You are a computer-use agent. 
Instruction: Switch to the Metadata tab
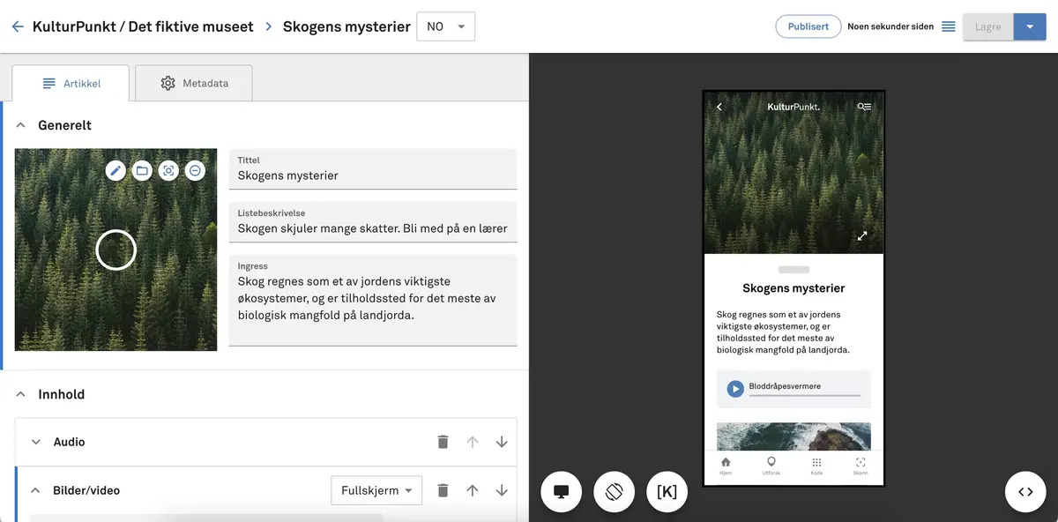194,83
